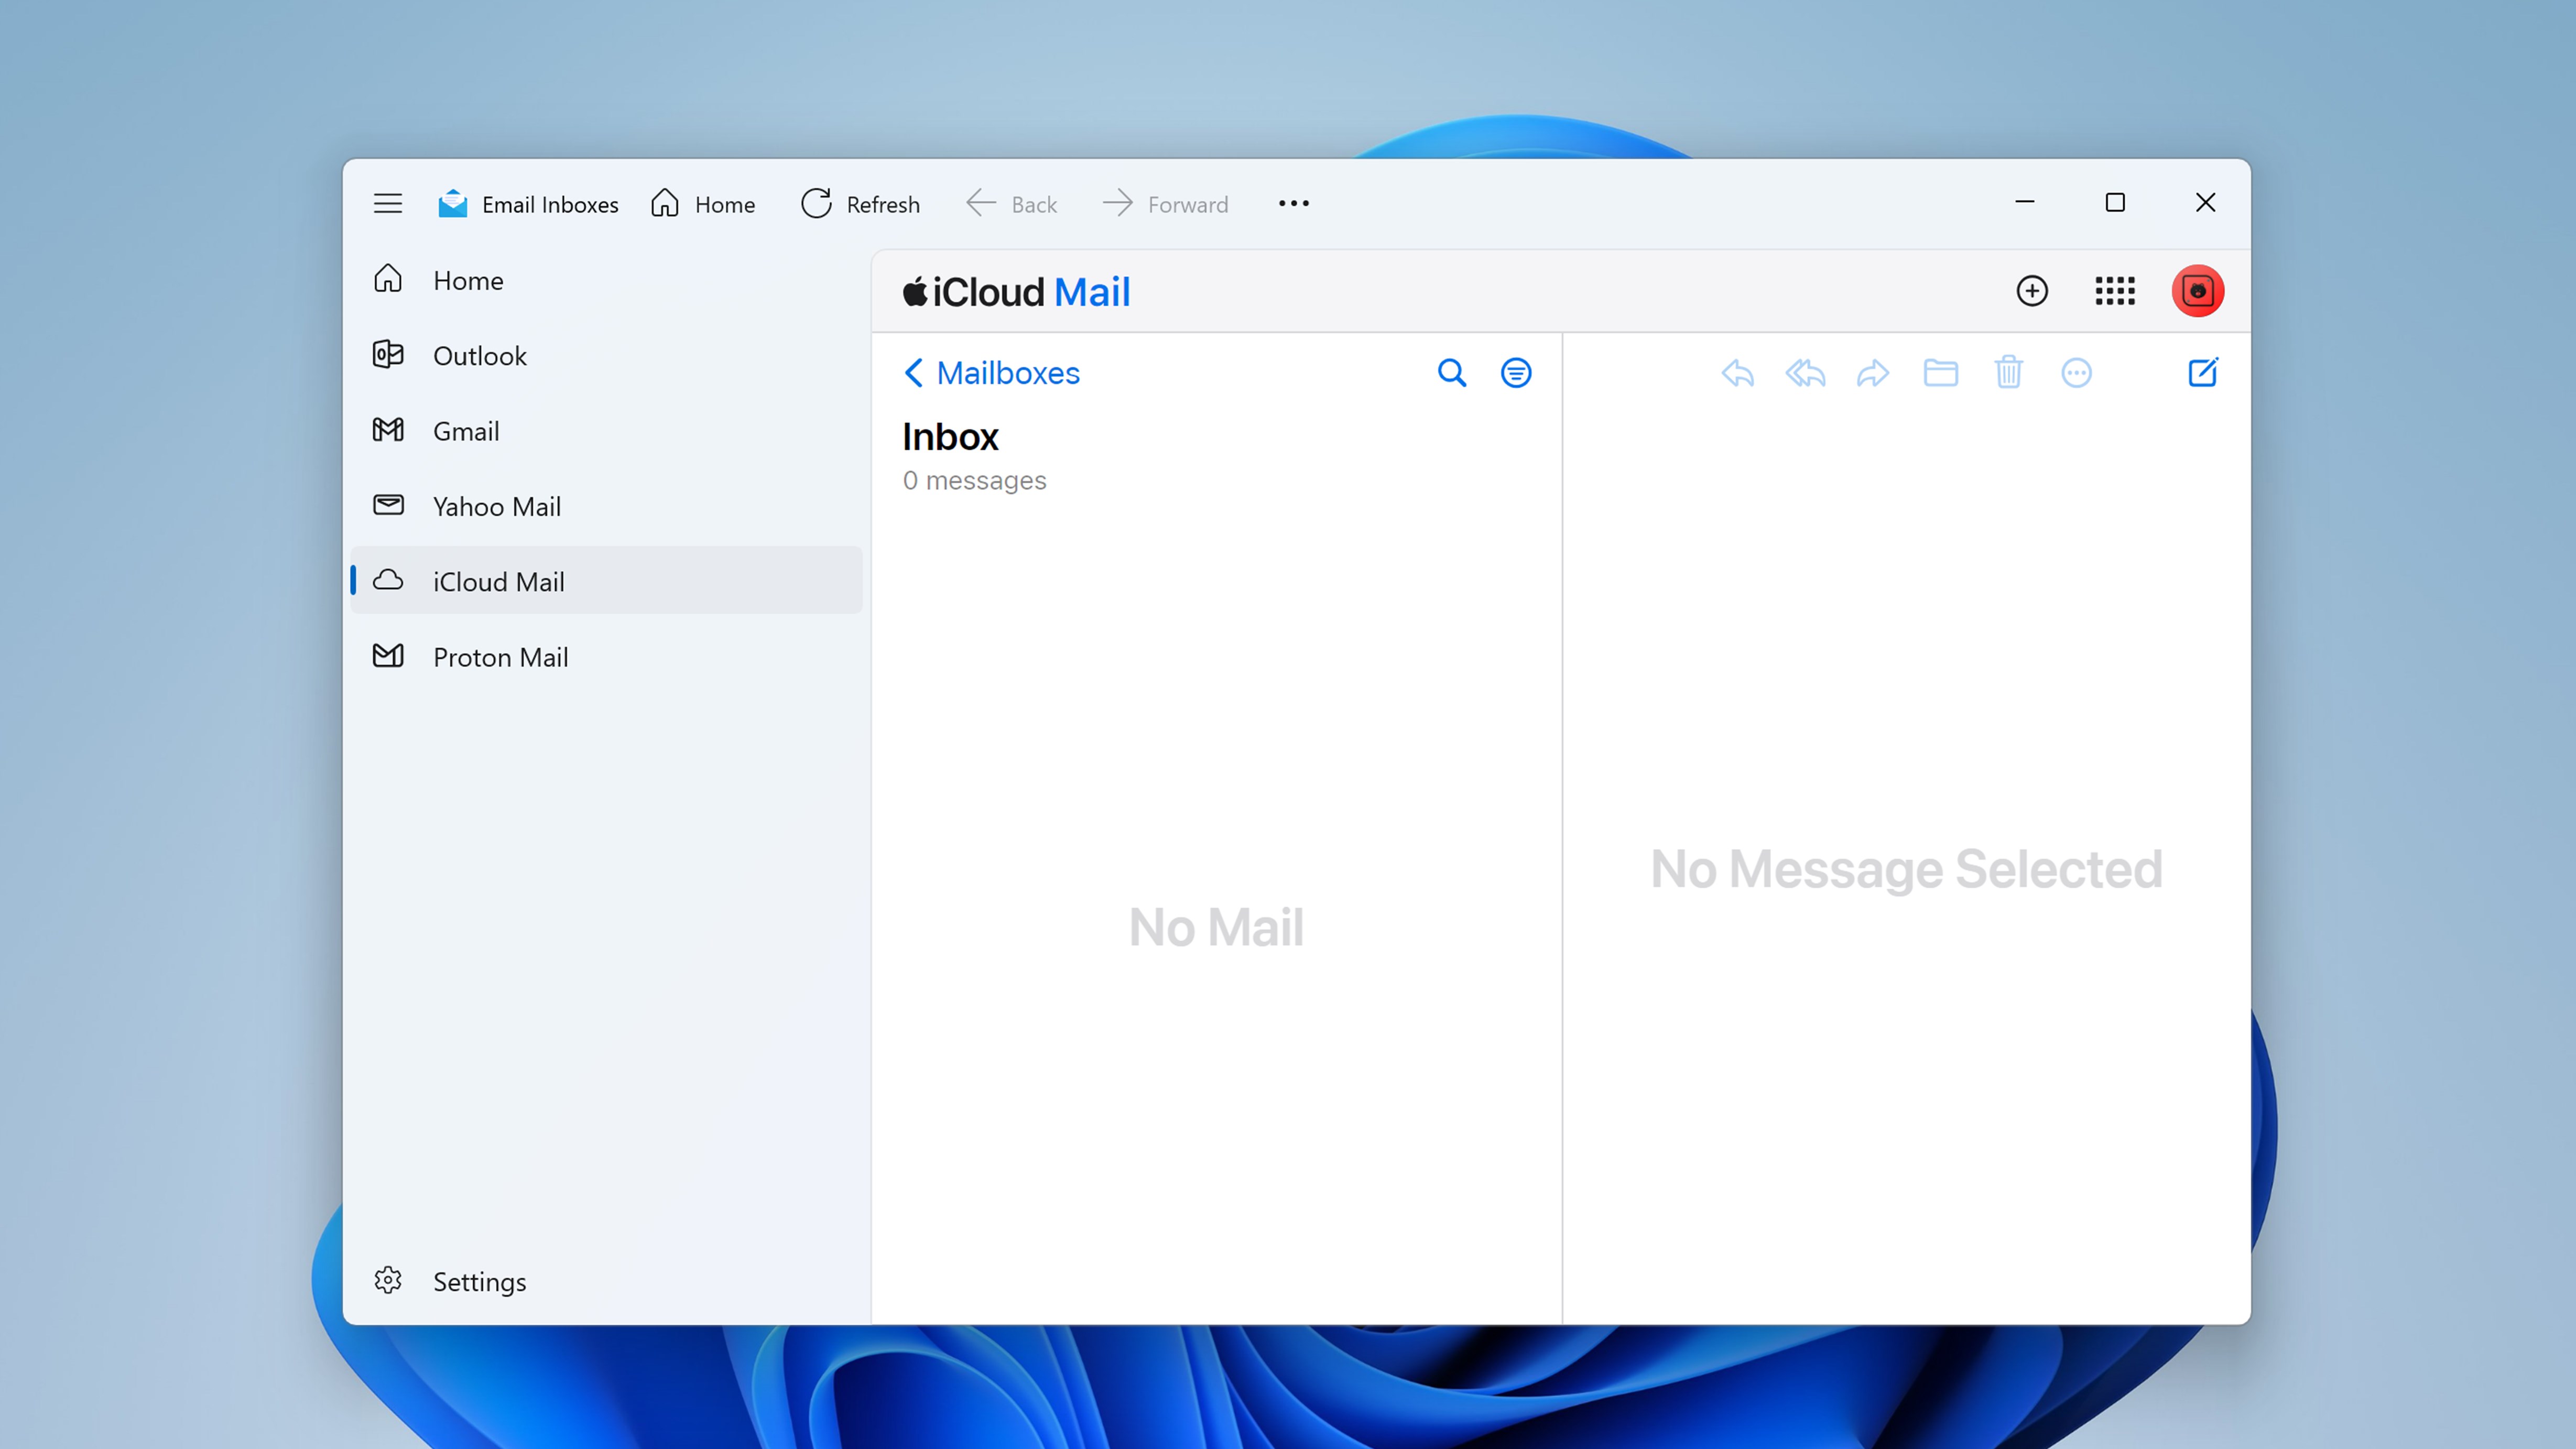Switch to Outlook in sidebar
This screenshot has height=1449, width=2576.
(479, 356)
